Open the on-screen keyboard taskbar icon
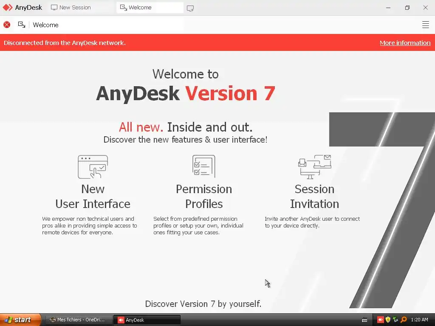Image resolution: width=435 pixels, height=326 pixels. coord(364,320)
